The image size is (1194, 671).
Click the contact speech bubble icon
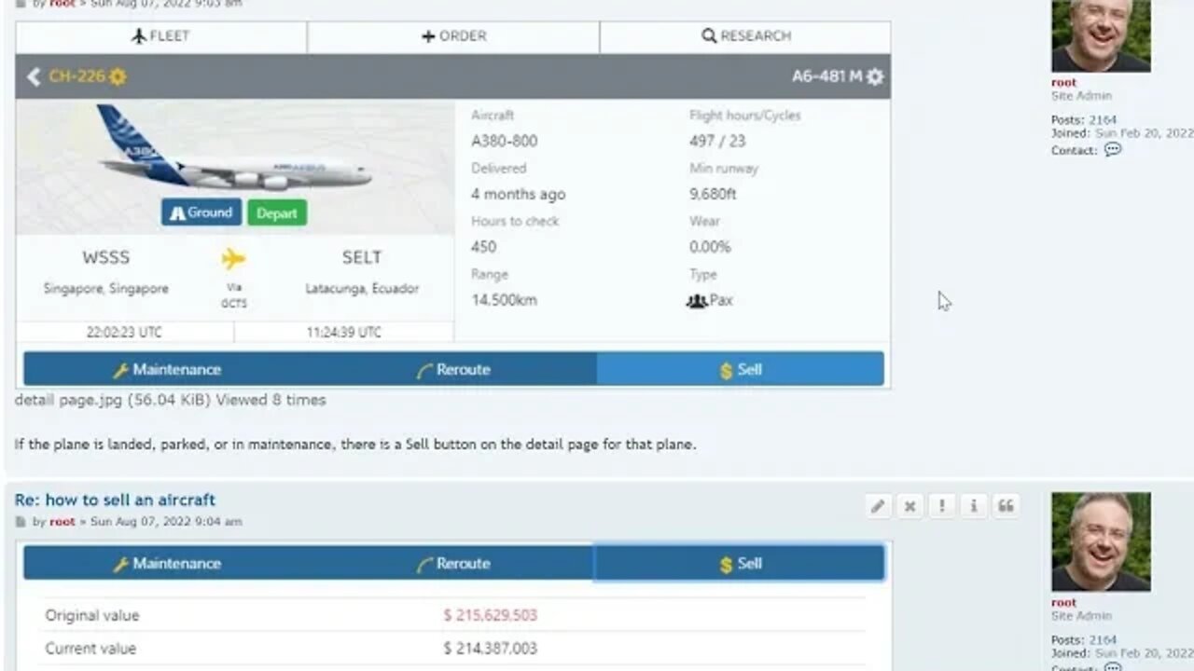click(1113, 150)
